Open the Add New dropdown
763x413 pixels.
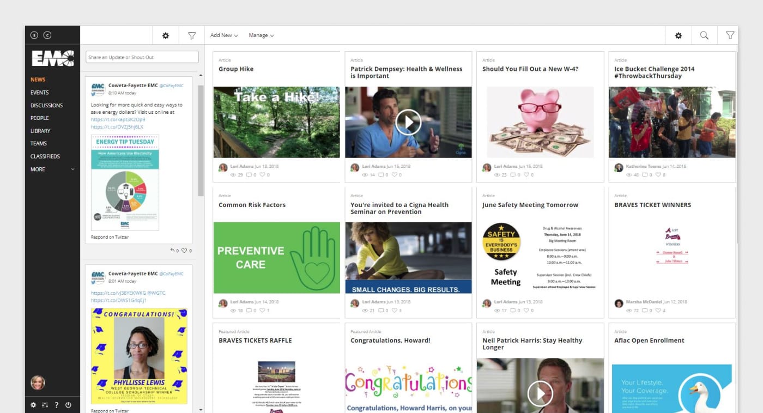tap(224, 35)
